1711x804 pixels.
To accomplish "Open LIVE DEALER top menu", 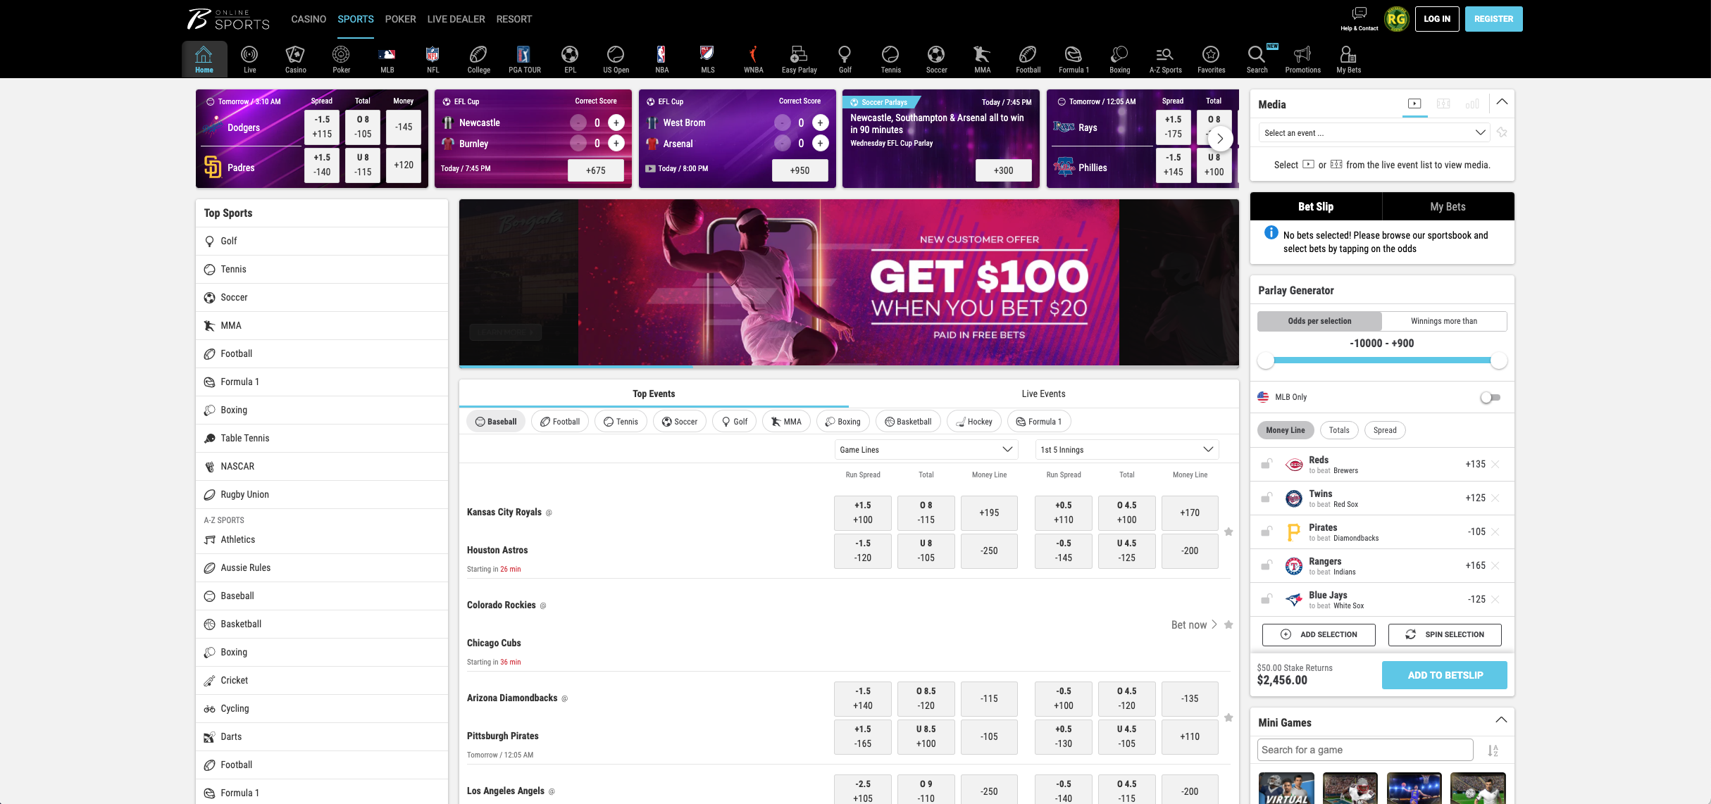I will point(456,19).
